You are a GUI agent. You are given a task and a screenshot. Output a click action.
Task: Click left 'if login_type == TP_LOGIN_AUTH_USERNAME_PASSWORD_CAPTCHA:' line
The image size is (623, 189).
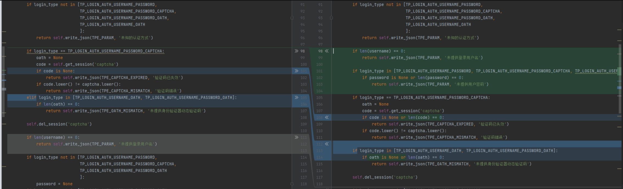tap(95, 51)
